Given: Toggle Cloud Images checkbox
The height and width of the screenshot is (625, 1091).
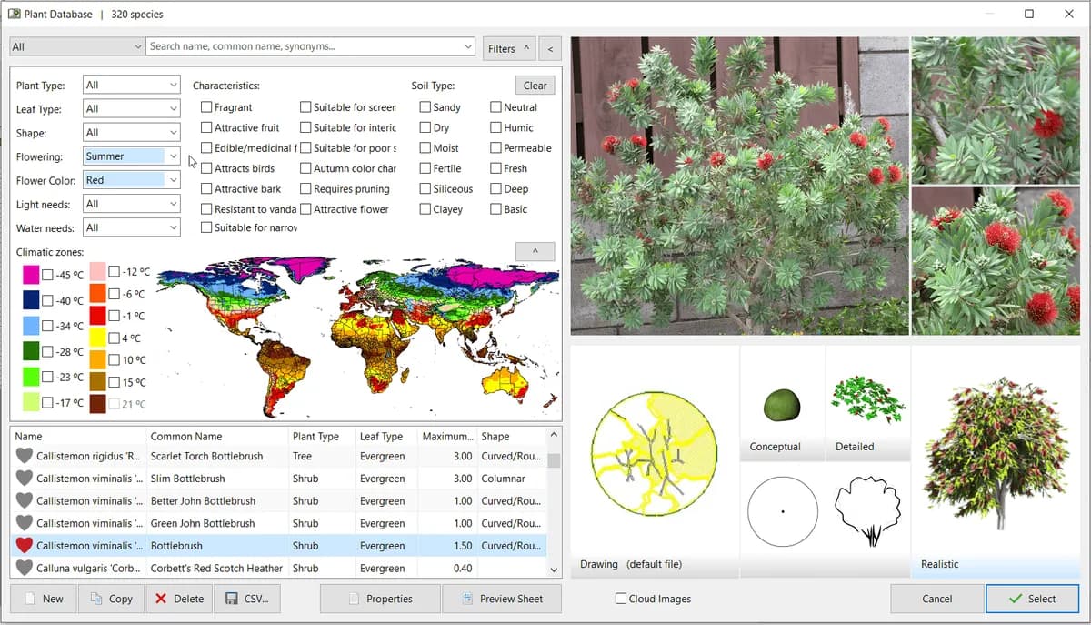Looking at the screenshot, I should [621, 599].
